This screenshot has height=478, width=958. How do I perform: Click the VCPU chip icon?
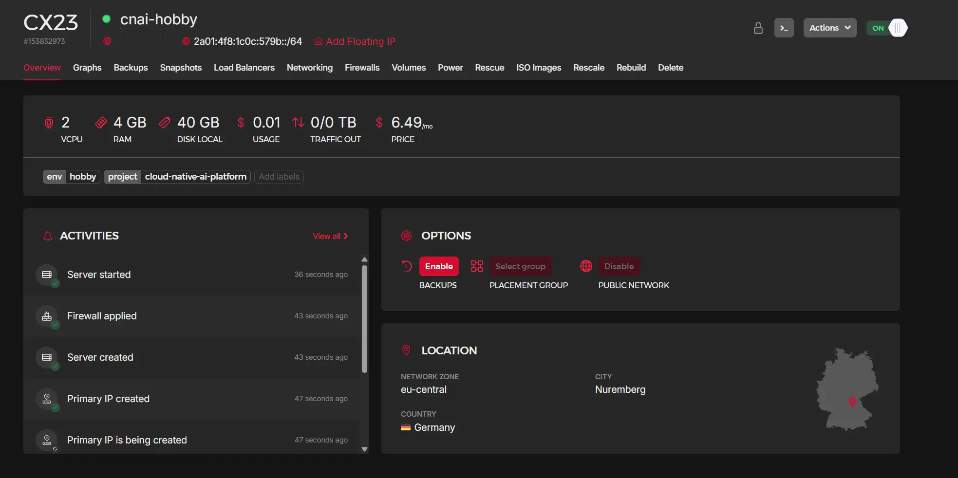[49, 122]
